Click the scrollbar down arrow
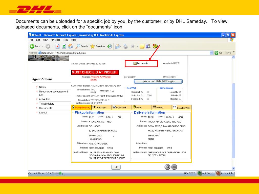The width and height of the screenshot is (259, 194). tap(233, 168)
